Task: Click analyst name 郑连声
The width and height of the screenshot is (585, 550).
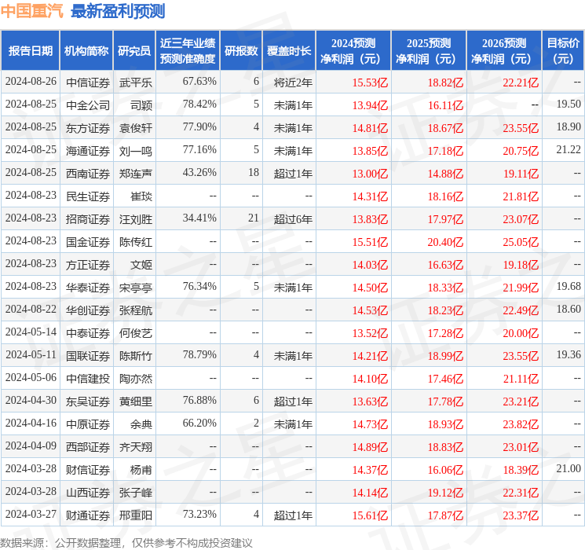Action: (135, 174)
